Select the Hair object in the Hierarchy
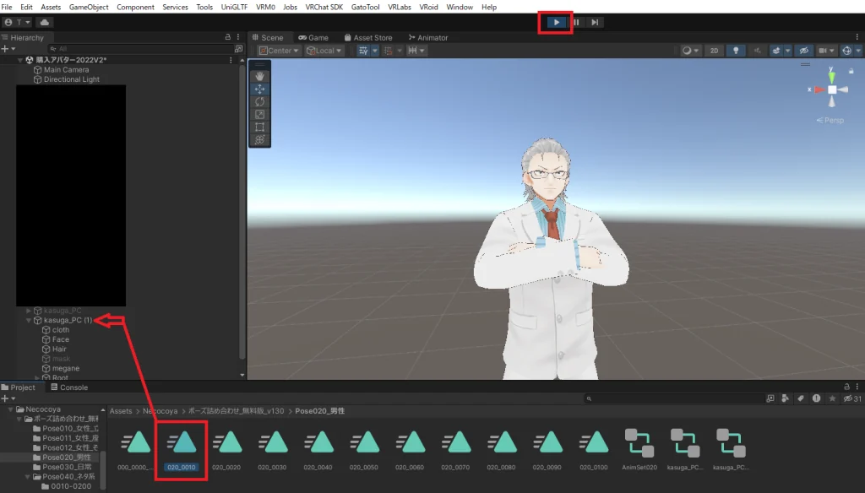Screen dimensions: 865x493 coord(59,349)
